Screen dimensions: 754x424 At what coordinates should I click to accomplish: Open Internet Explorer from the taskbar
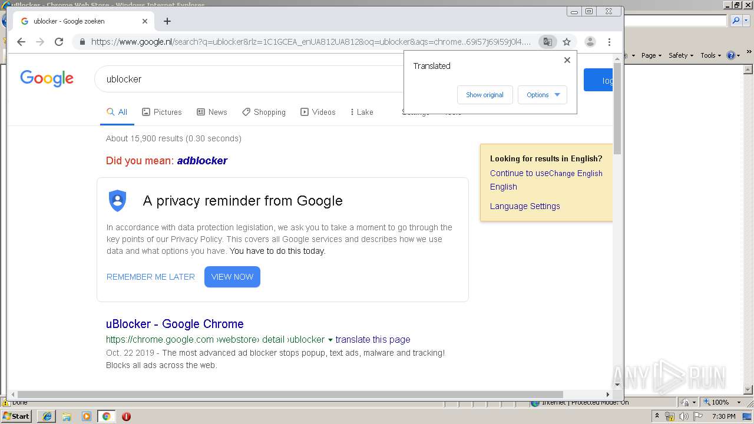click(47, 416)
